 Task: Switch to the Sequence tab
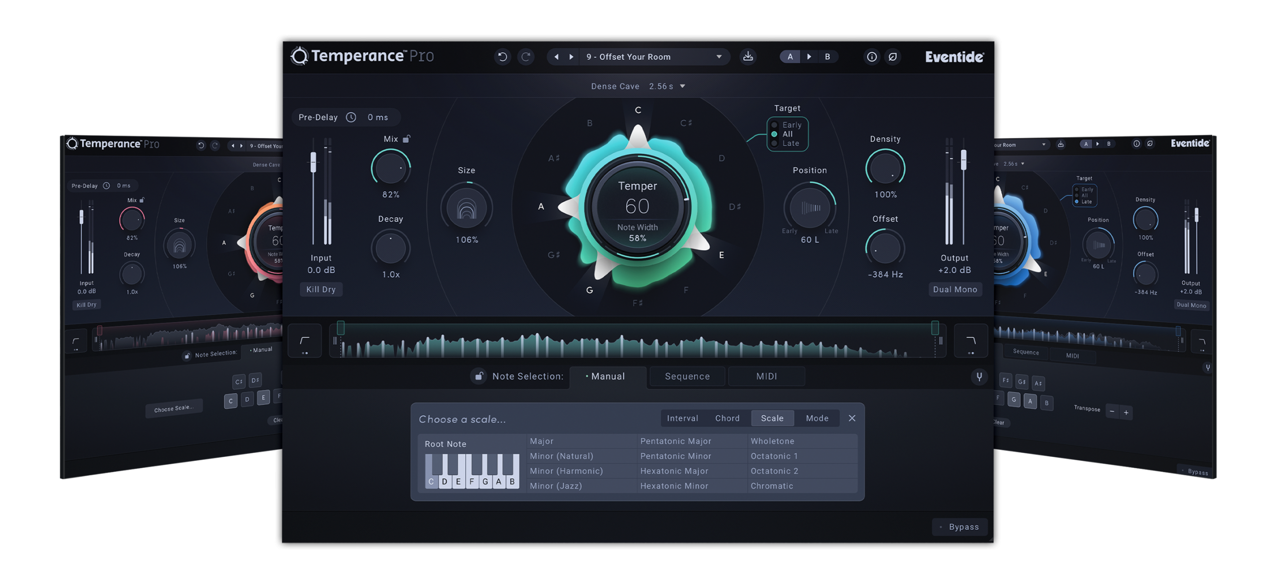687,376
